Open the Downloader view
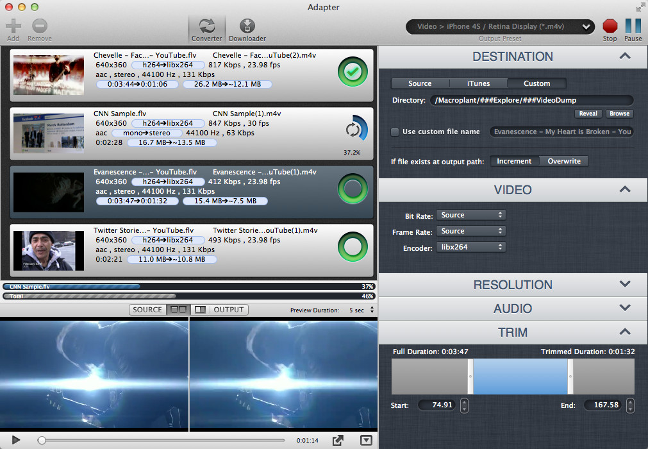This screenshot has height=449, width=648. pos(247,30)
